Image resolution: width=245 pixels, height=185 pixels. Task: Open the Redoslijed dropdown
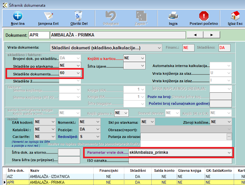(x=98, y=137)
